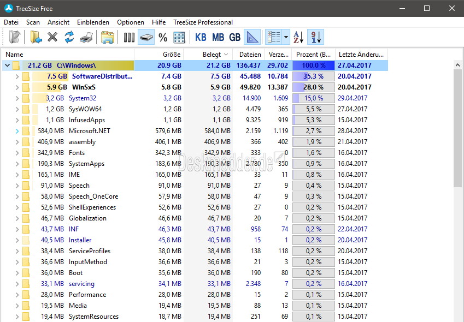The height and width of the screenshot is (322, 464).
Task: Sort by the Name column header
Action: (x=68, y=55)
